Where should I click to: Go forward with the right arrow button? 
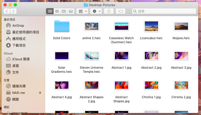[x=13, y=11]
